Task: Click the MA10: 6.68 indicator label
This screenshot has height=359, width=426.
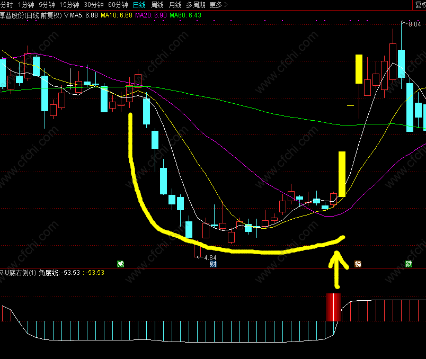Action: 117,15
